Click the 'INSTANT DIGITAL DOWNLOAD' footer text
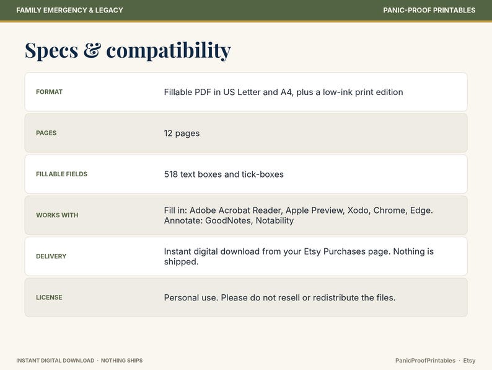Image resolution: width=492 pixels, height=370 pixels. (55, 361)
